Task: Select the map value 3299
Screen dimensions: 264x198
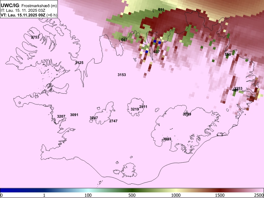Action: (x=187, y=114)
